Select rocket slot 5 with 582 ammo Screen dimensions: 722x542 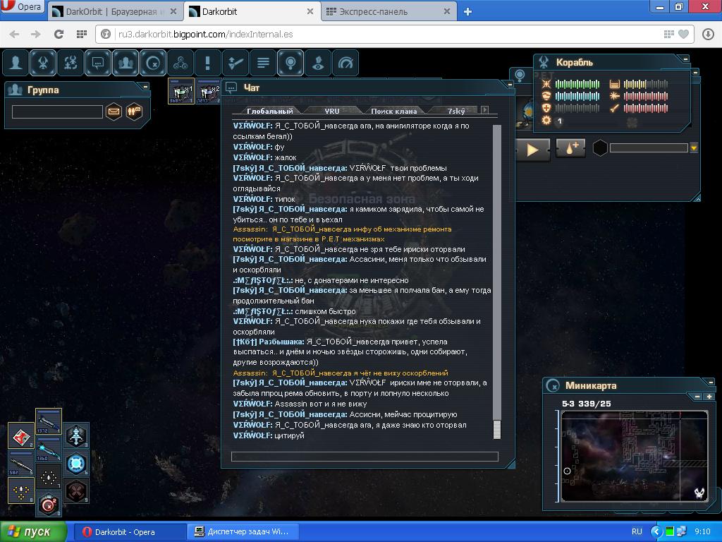(21, 463)
